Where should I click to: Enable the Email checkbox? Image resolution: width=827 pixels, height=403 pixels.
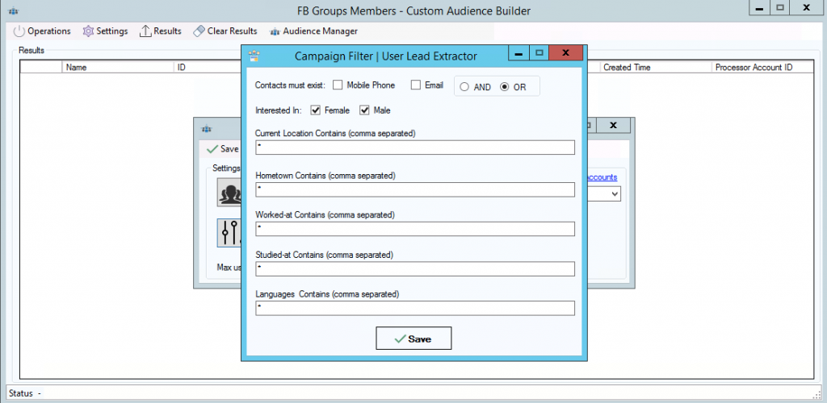pos(416,85)
